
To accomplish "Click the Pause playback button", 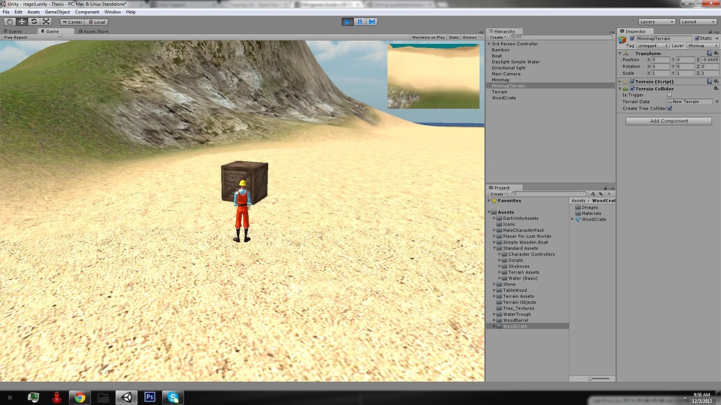I will 359,22.
